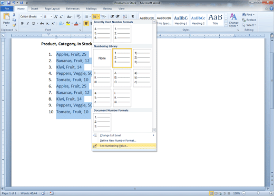Apply the yellow text highlight color

[x=68, y=23]
